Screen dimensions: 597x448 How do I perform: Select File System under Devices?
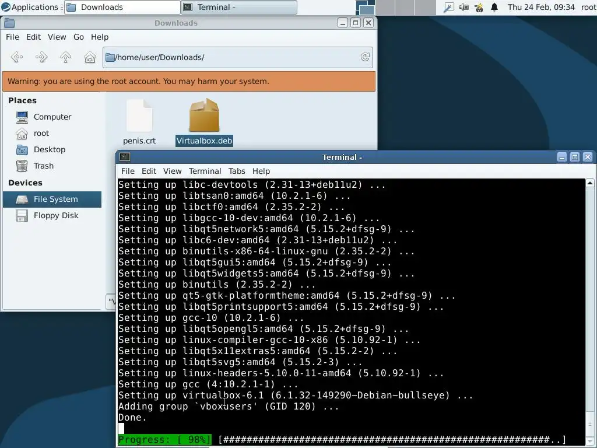[x=52, y=199]
